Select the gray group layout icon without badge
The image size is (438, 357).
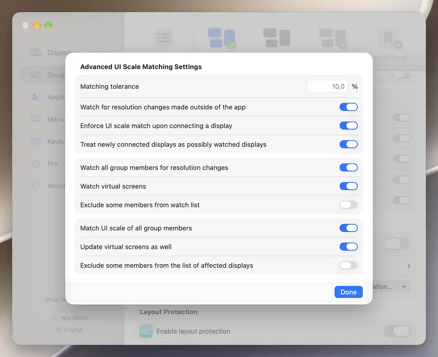click(x=277, y=38)
